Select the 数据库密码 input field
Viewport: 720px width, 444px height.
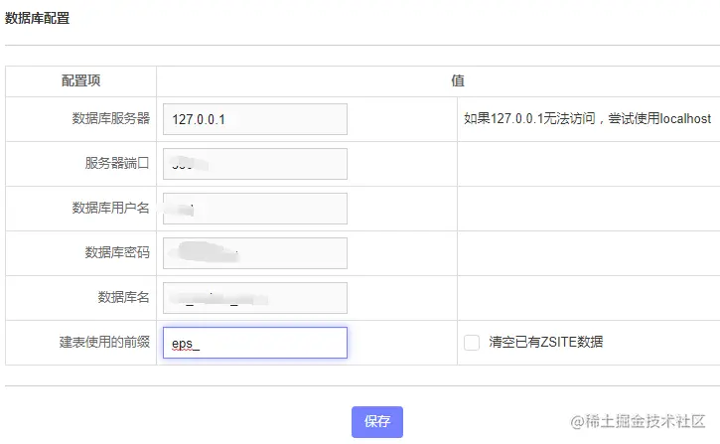point(255,253)
